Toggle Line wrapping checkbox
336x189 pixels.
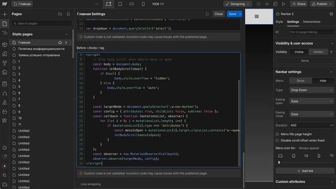[x=78, y=184]
